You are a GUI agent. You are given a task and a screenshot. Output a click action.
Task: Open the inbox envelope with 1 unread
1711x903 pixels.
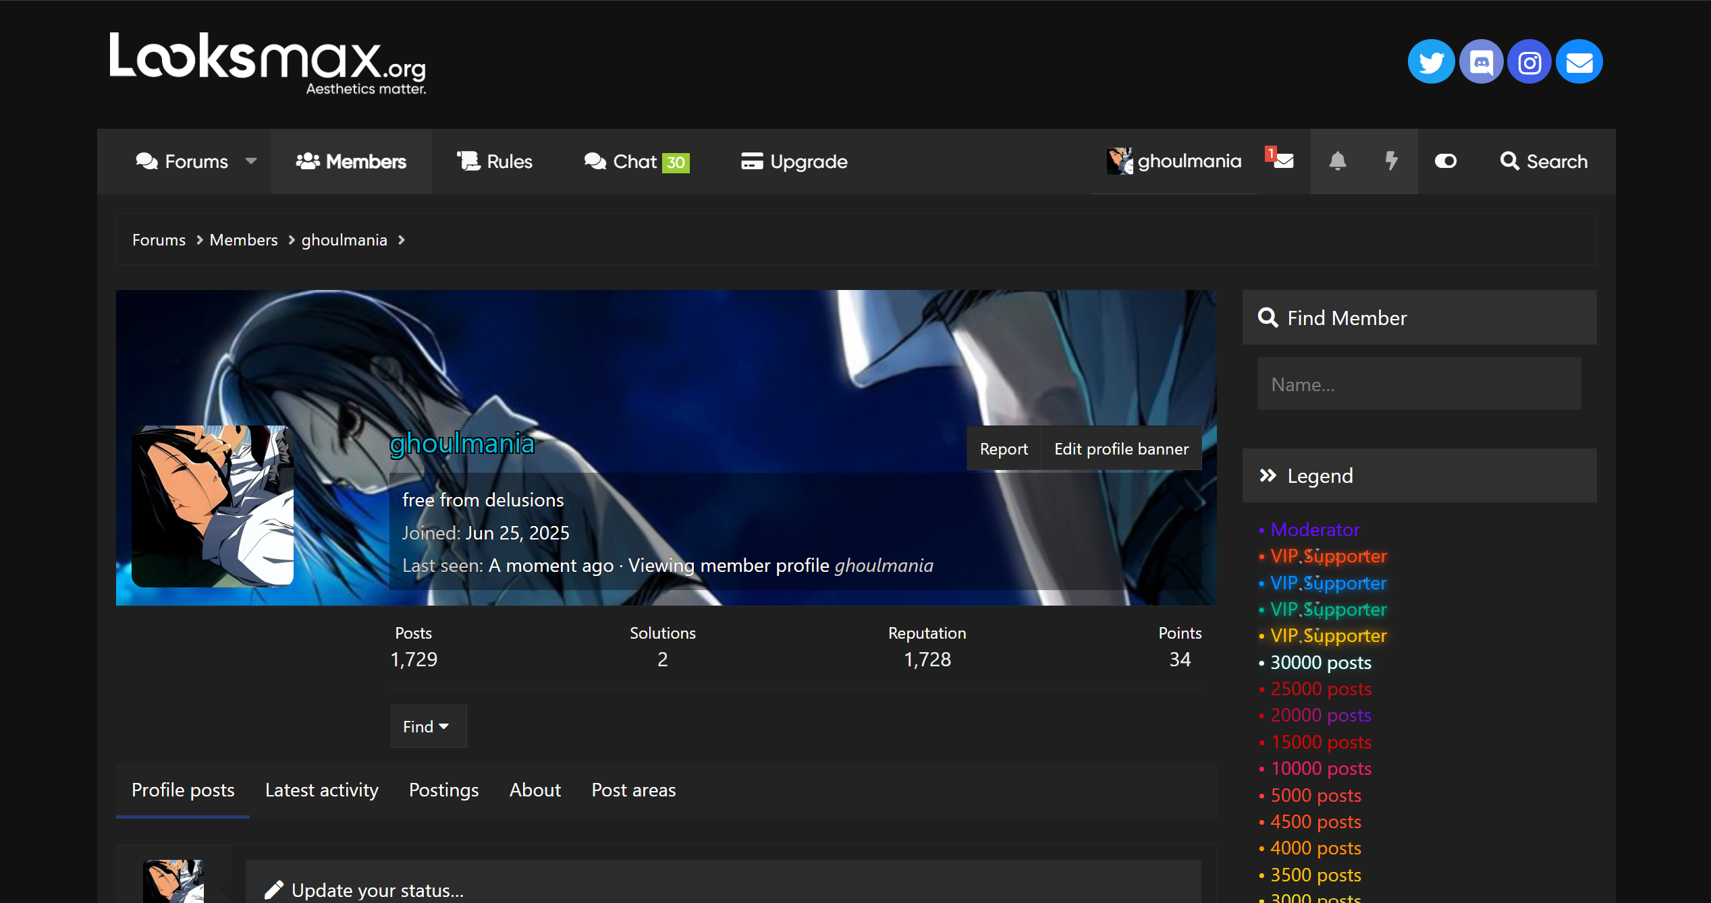(x=1282, y=161)
